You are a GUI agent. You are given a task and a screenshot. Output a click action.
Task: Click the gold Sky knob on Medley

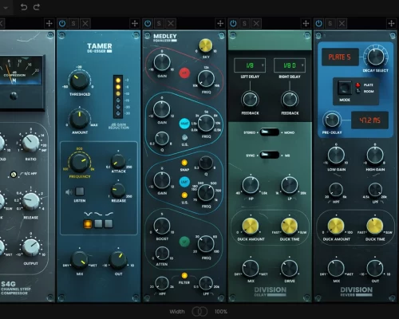tap(205, 45)
